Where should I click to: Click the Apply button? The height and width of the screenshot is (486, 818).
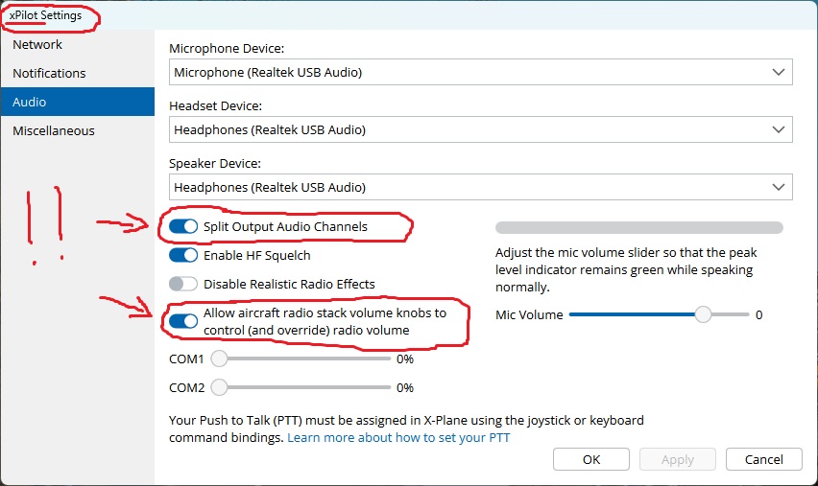[677, 459]
